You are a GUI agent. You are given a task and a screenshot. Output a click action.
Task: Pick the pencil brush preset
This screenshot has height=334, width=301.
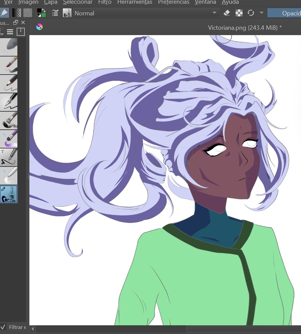[x=8, y=84]
